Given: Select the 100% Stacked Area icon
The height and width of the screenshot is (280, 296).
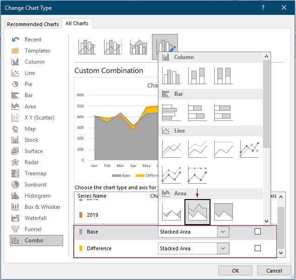Looking at the screenshot, I should tap(223, 212).
